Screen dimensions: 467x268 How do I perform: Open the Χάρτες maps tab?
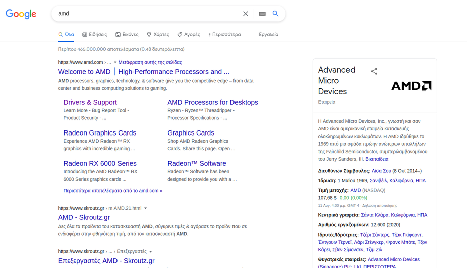click(158, 35)
